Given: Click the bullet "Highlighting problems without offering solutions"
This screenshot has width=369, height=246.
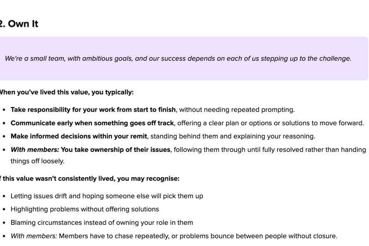Looking at the screenshot, I should pos(84,210).
